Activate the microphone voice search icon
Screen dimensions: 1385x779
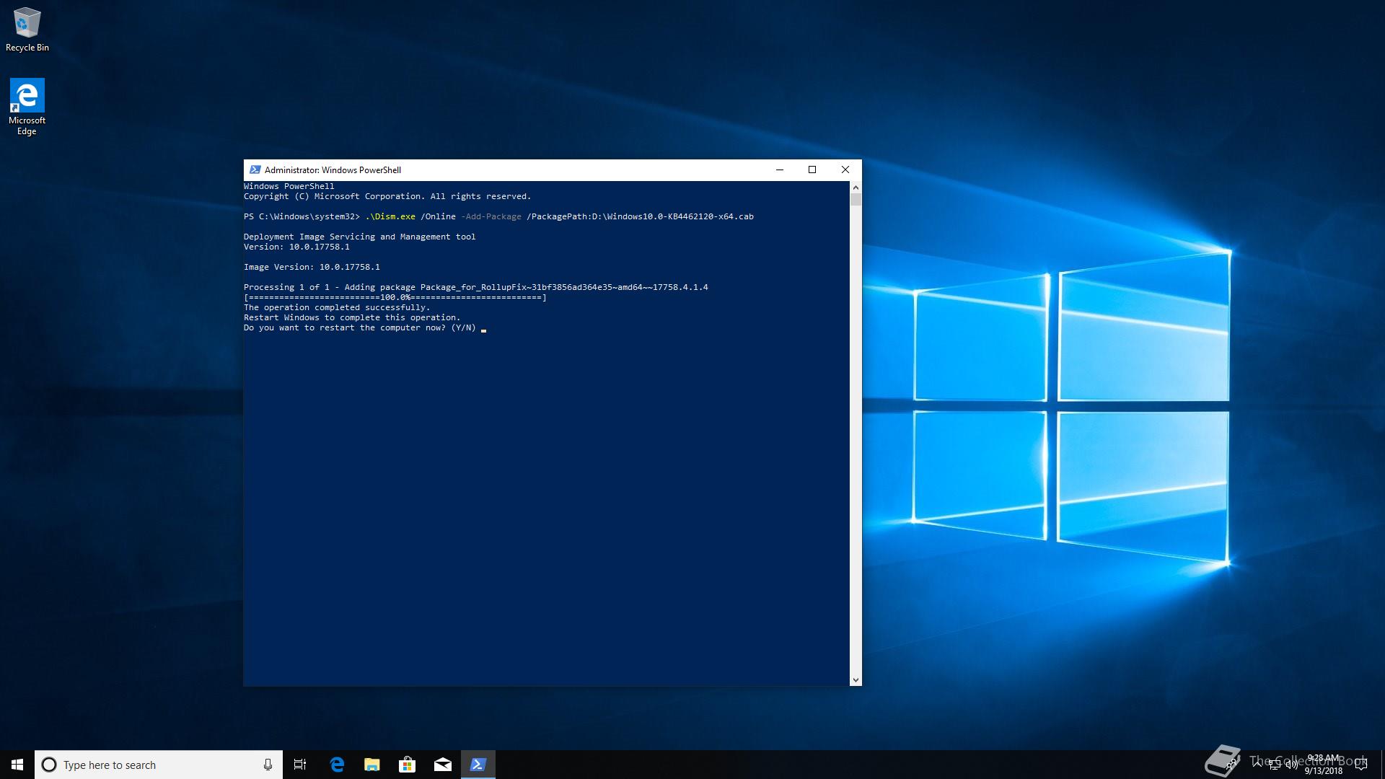[268, 765]
